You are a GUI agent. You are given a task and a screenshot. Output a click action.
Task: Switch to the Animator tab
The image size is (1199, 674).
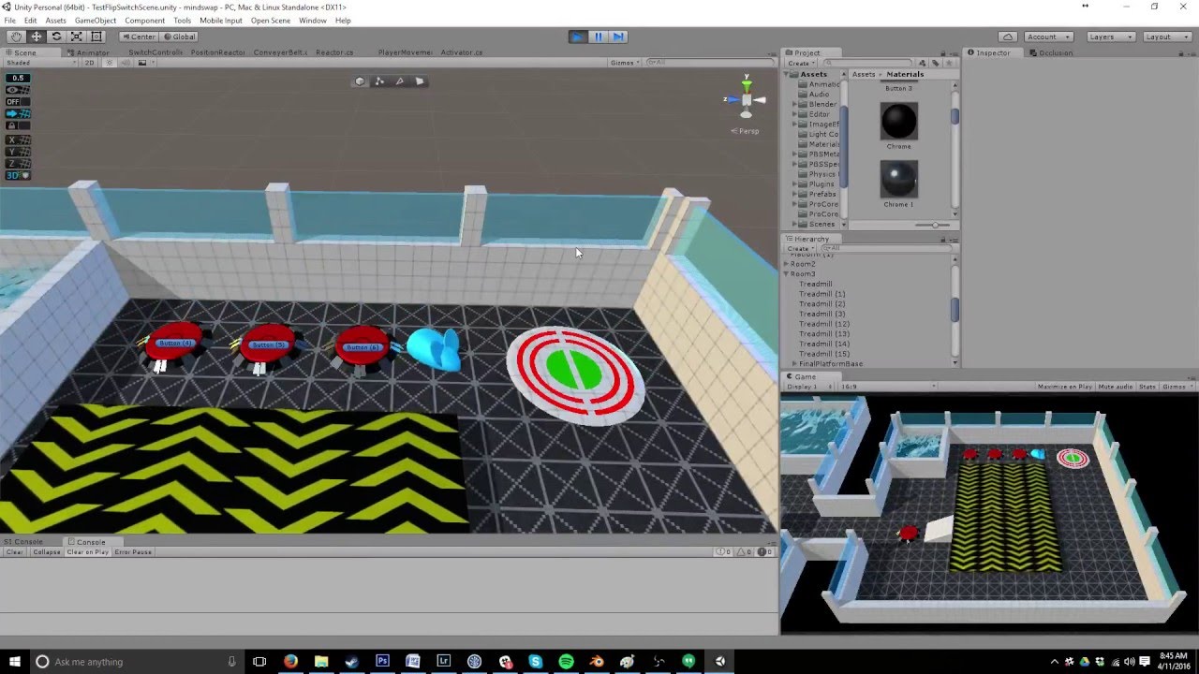[x=87, y=52]
